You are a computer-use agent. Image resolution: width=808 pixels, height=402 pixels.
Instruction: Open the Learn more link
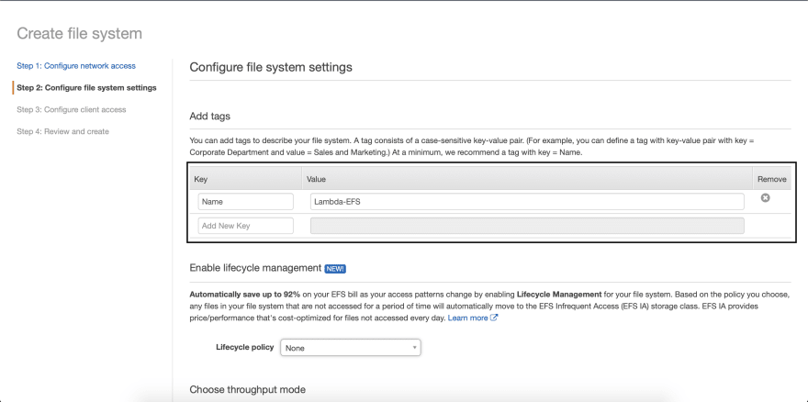click(467, 318)
